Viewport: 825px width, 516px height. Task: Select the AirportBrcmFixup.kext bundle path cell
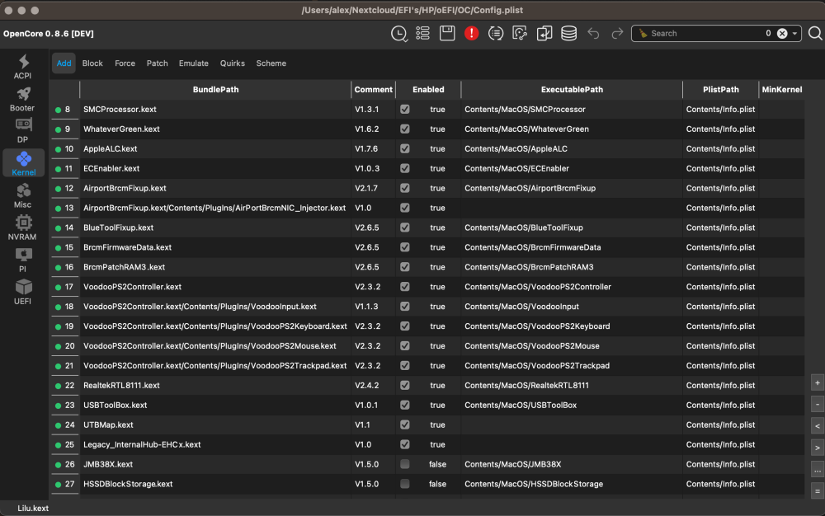[x=215, y=188]
